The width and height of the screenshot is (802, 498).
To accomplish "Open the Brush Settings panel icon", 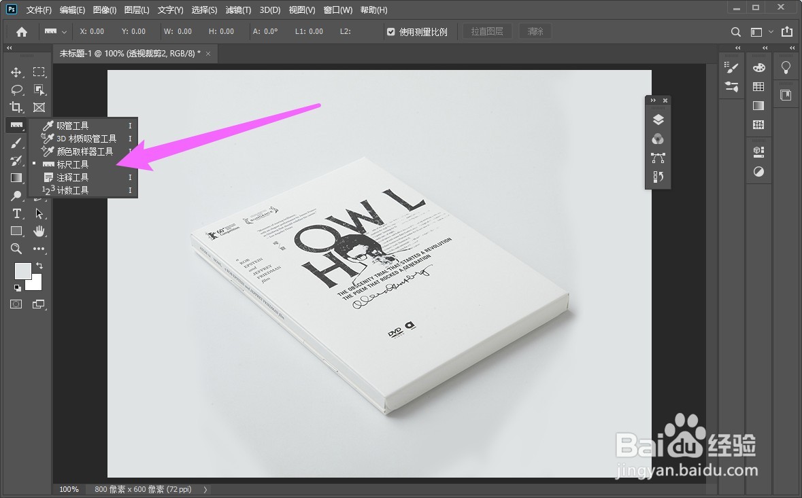I will pos(731,67).
